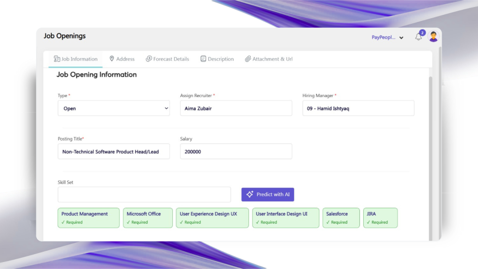
Task: Click into the Skill Set input field
Action: click(x=144, y=194)
